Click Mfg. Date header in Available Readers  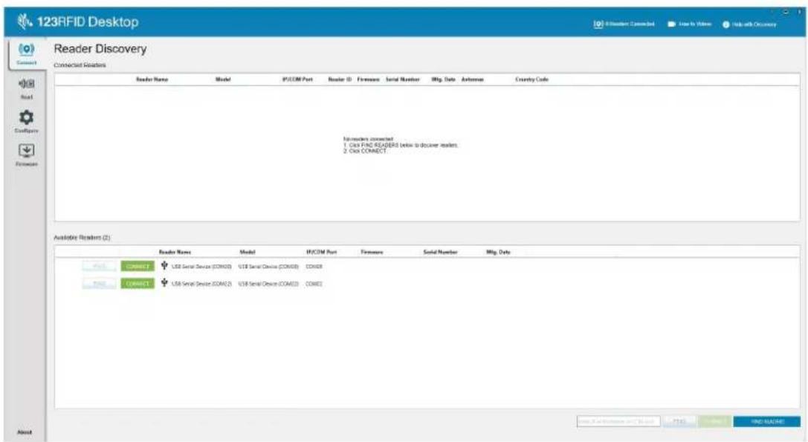tap(498, 252)
